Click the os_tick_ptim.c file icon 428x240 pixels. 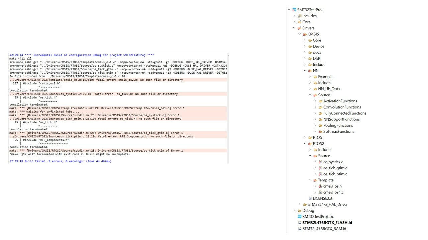click(320, 174)
